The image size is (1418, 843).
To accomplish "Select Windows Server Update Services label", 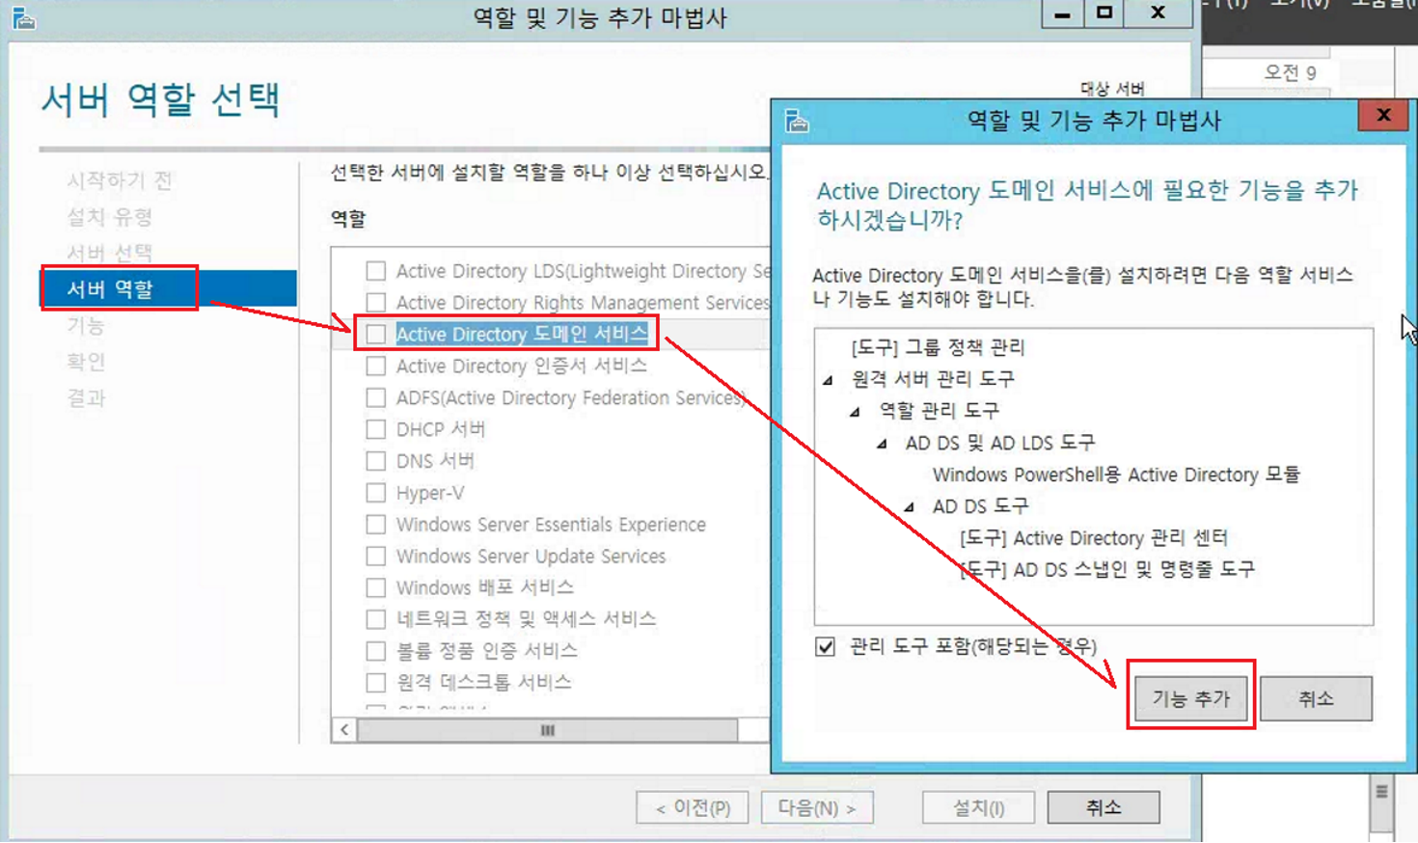I will pos(531,557).
